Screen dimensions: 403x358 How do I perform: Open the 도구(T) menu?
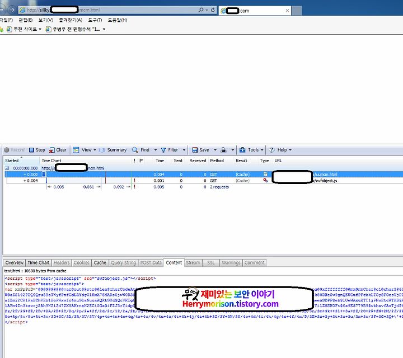coord(95,20)
